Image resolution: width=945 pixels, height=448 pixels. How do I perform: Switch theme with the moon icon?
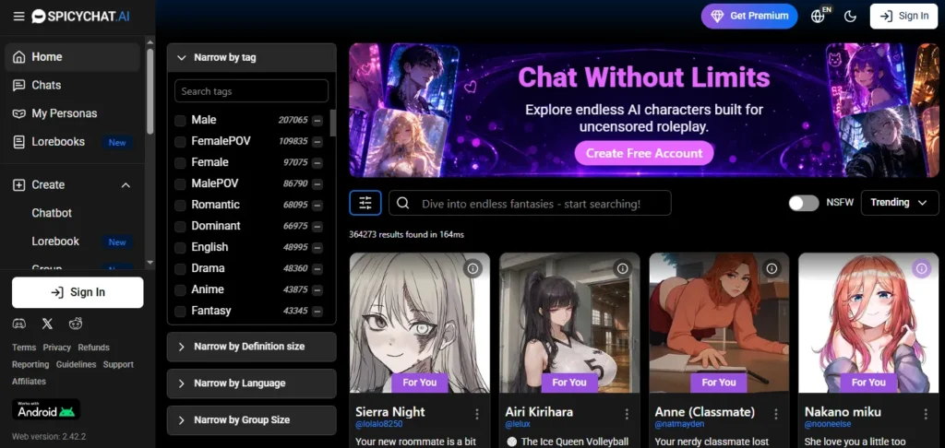tap(850, 17)
